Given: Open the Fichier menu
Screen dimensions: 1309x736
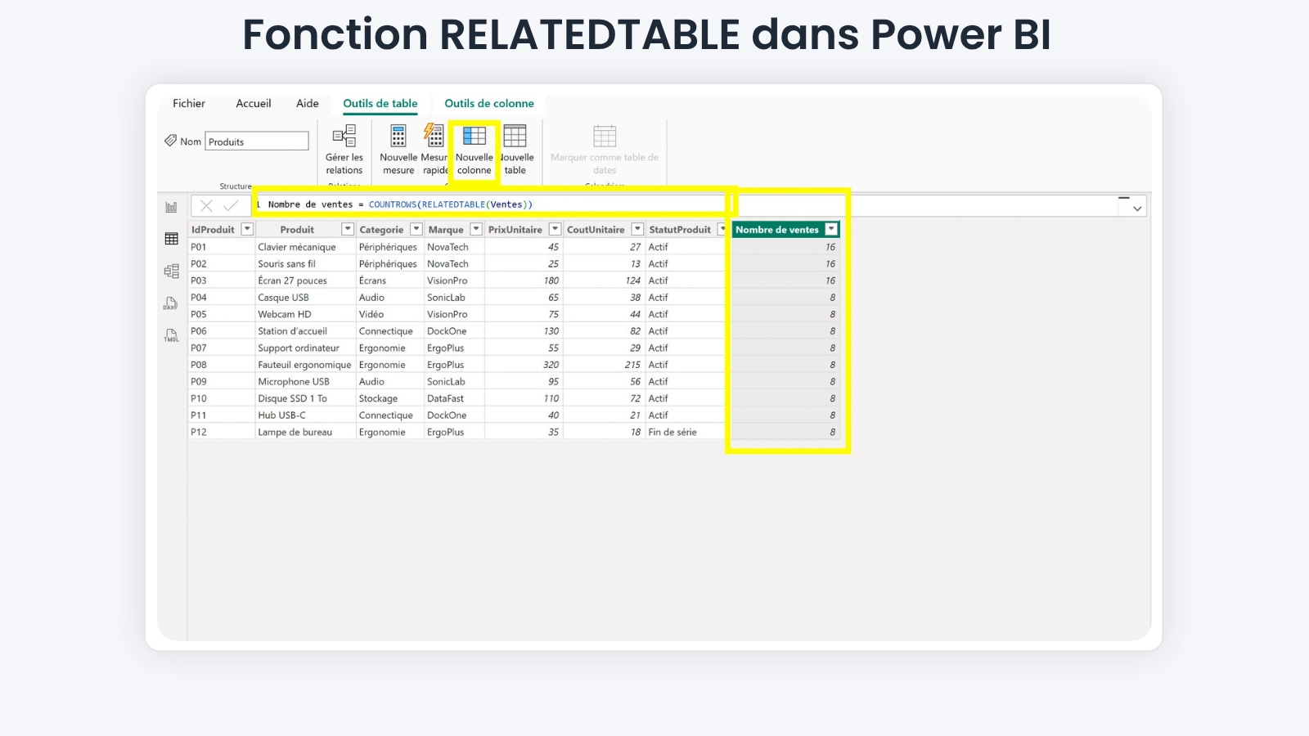Looking at the screenshot, I should pos(189,103).
